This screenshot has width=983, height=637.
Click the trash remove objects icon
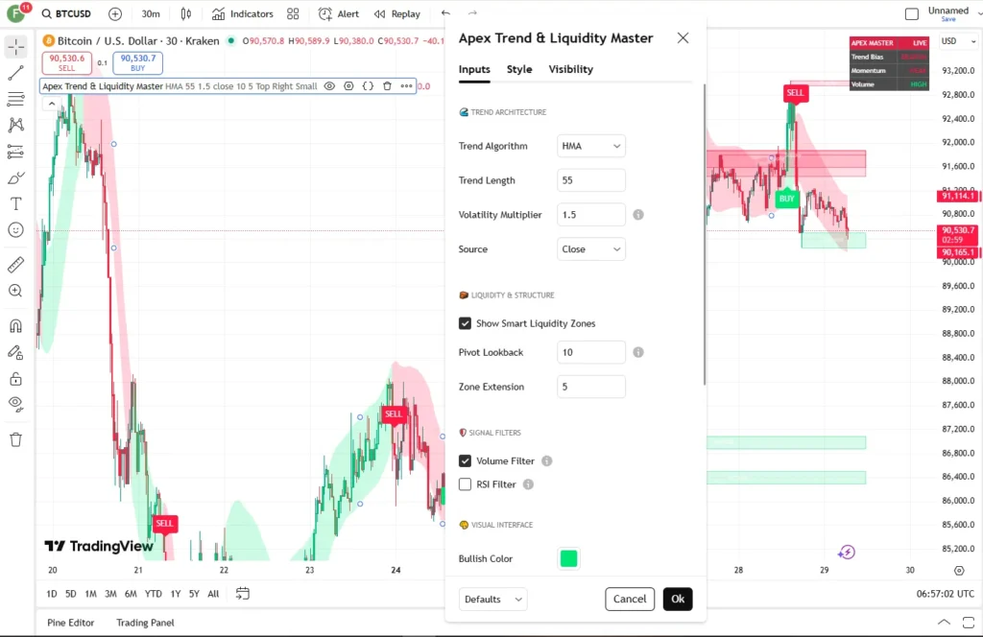pos(15,439)
